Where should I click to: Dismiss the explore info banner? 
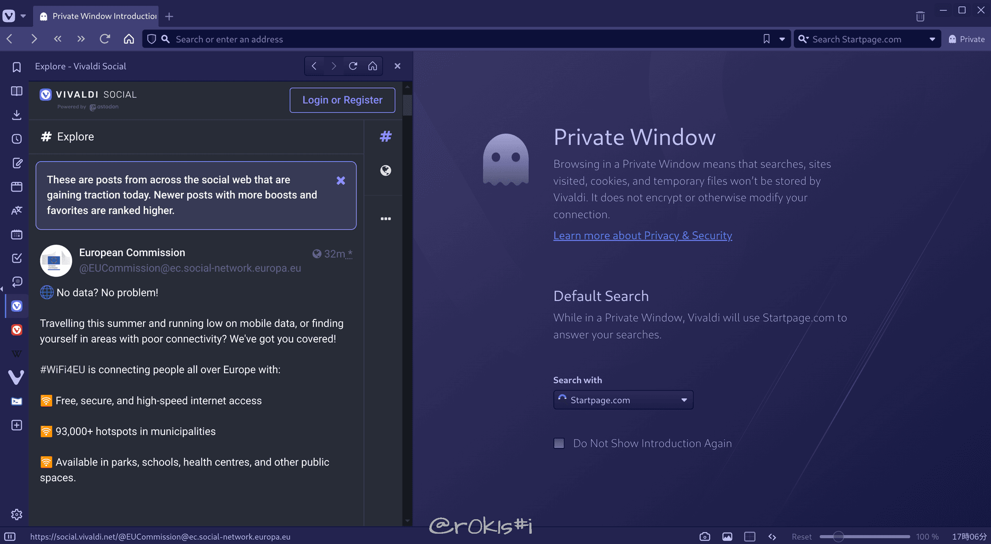click(341, 181)
